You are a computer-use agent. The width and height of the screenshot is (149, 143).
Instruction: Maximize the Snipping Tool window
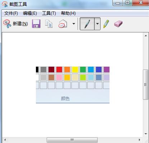[x=127, y=3]
